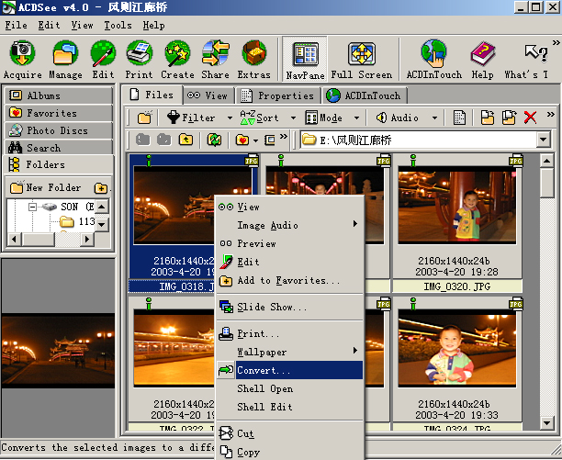This screenshot has height=460, width=562.
Task: Open the Albums pane
Action: 59,95
